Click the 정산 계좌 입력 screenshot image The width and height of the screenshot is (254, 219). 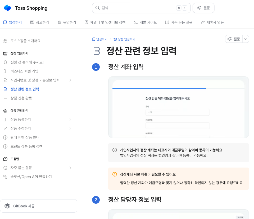coord(179,107)
